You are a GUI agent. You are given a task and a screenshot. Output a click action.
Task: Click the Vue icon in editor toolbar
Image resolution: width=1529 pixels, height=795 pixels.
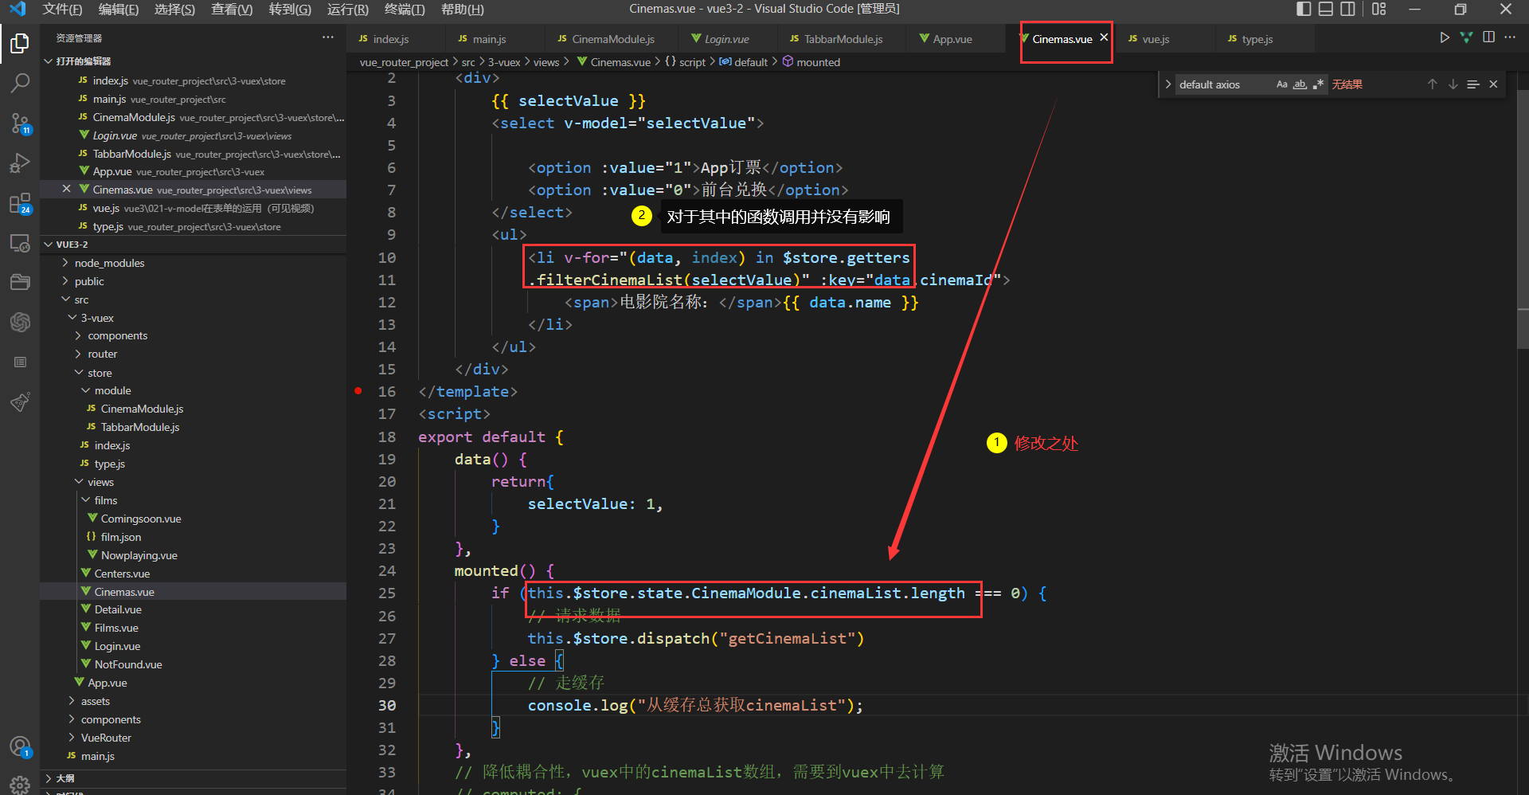click(x=1466, y=37)
